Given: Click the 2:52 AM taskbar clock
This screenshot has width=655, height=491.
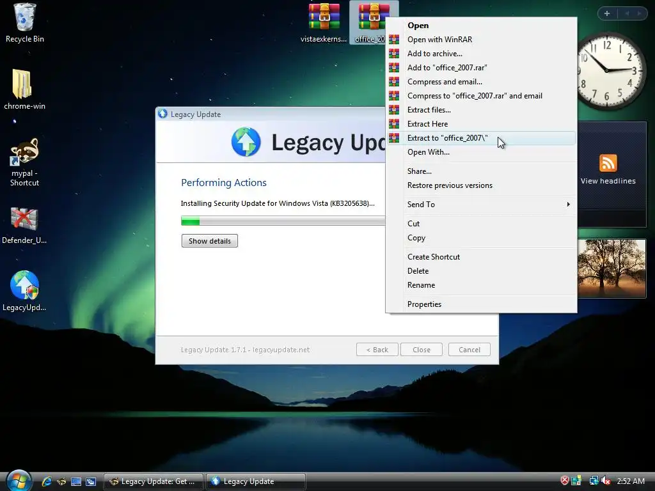Looking at the screenshot, I should [x=631, y=481].
